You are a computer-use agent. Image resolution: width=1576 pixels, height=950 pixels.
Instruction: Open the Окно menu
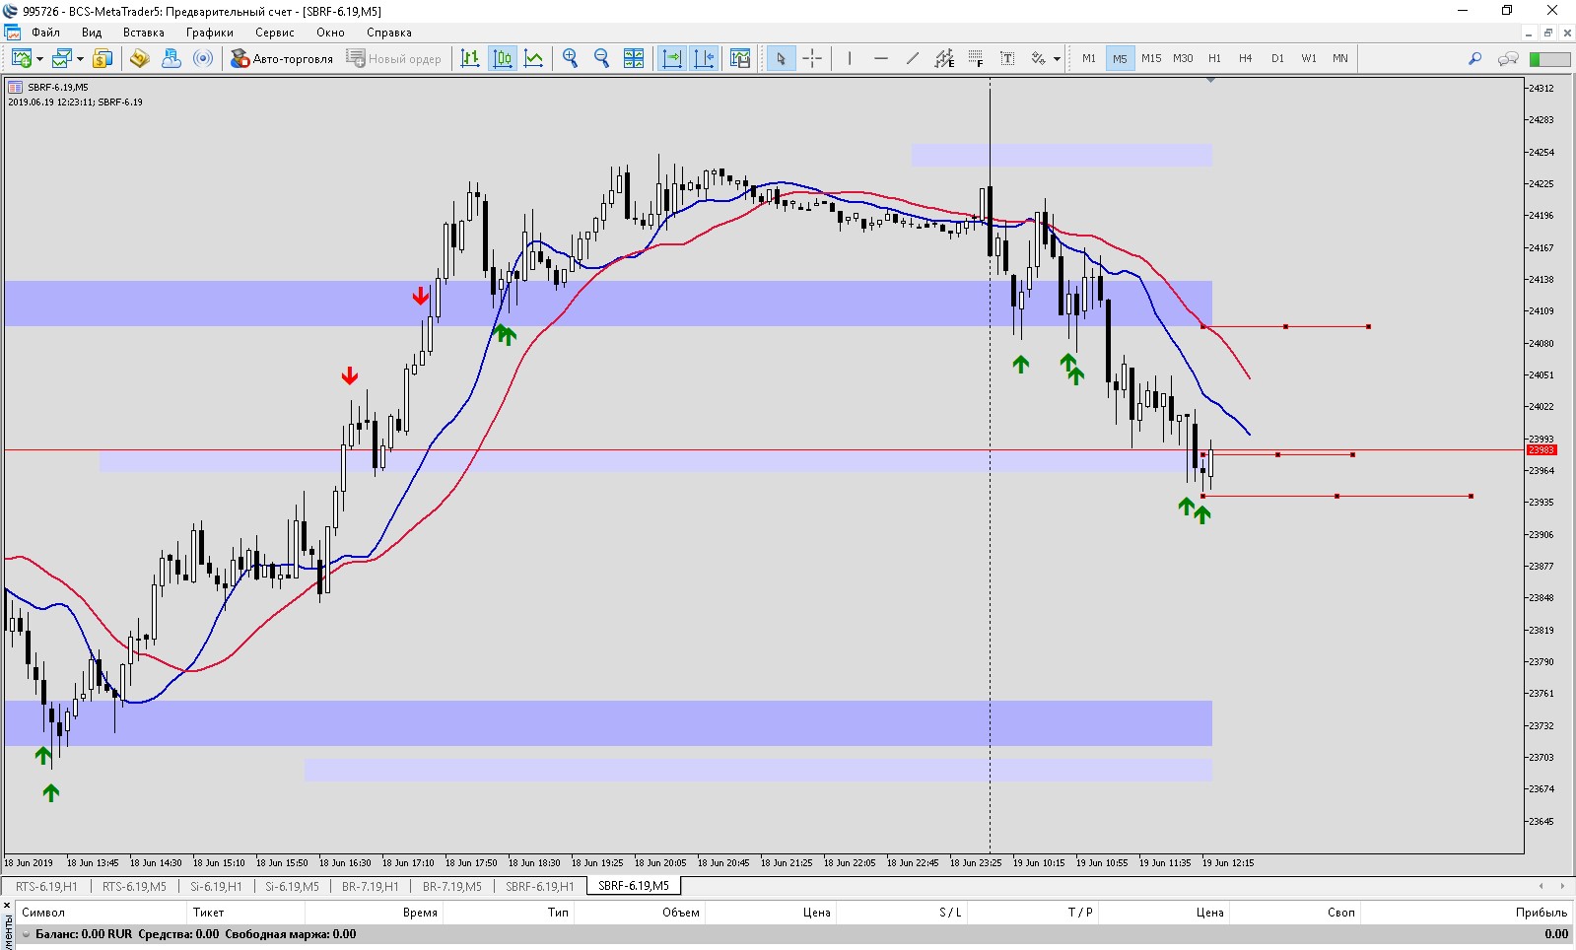click(x=331, y=33)
